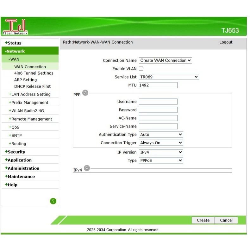The image size is (250, 250).
Task: Click the Cancel button
Action: coord(226,220)
